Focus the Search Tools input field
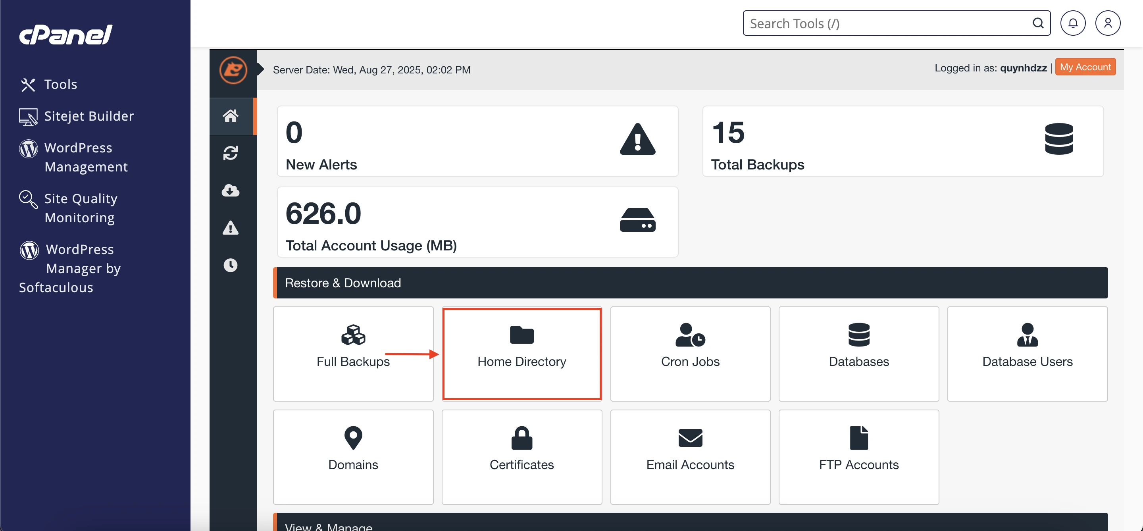Screen dimensions: 1143x531 tap(887, 23)
